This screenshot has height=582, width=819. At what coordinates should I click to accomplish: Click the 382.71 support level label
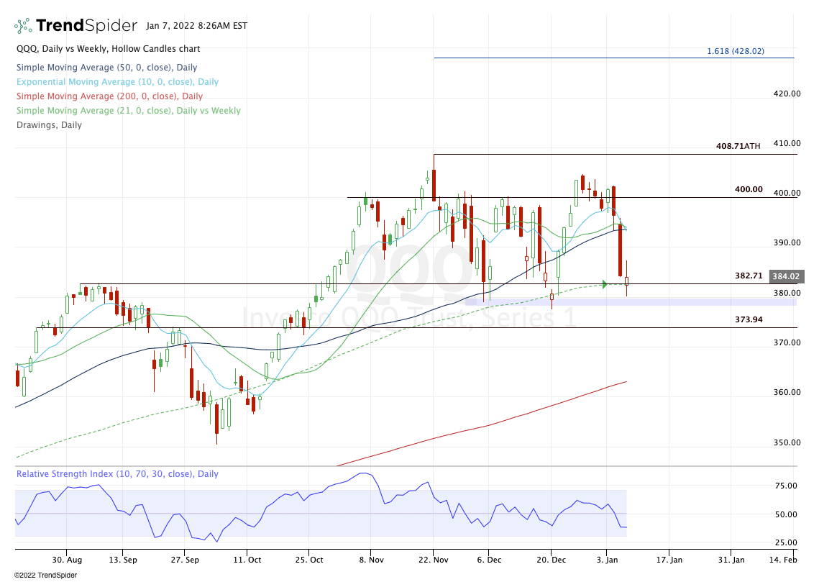(x=749, y=276)
